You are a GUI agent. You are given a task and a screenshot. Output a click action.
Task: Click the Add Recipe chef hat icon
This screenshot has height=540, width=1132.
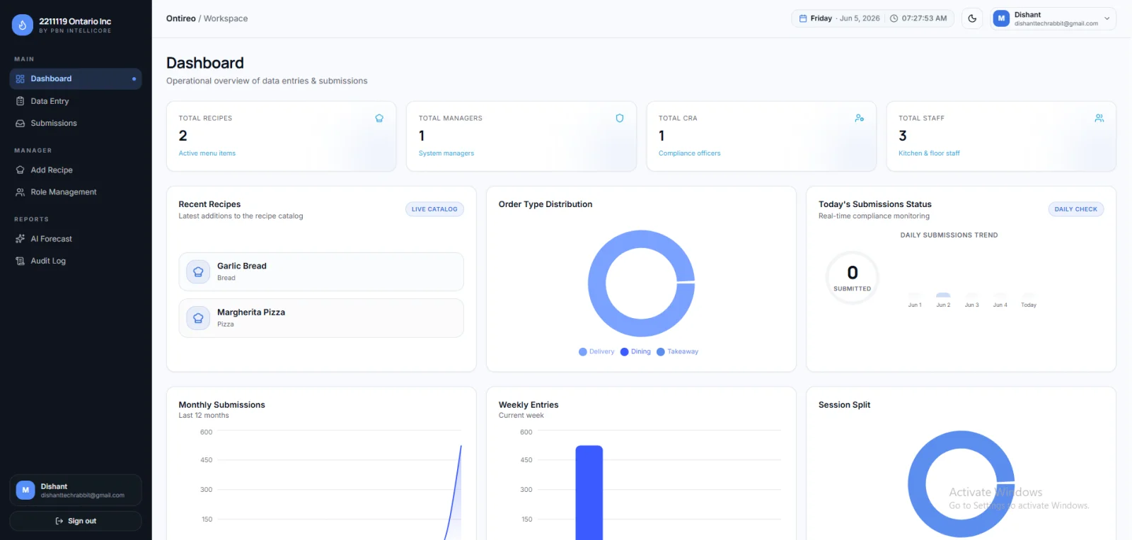click(x=20, y=170)
